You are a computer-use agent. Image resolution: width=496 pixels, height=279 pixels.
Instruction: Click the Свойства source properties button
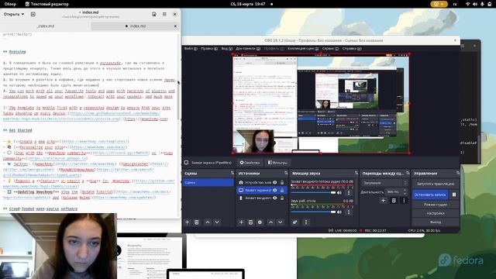pyautogui.click(x=250, y=163)
